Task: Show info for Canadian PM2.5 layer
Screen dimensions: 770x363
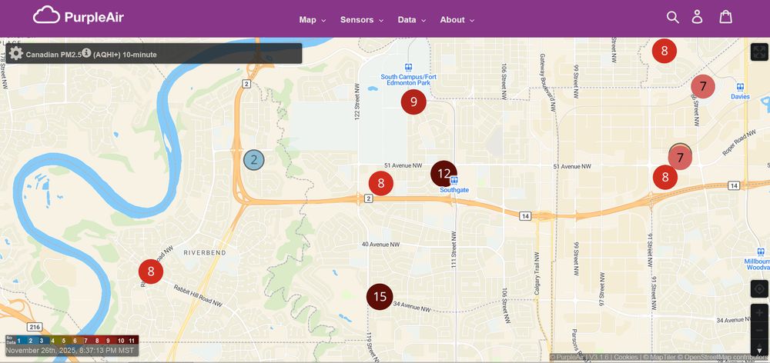Action: 86,52
